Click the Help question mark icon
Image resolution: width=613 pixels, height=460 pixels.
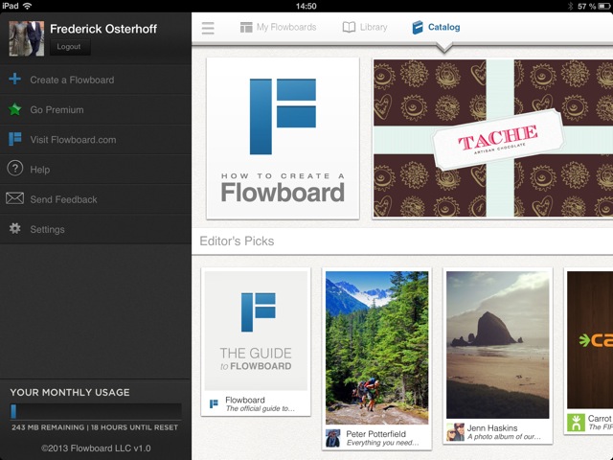point(15,169)
